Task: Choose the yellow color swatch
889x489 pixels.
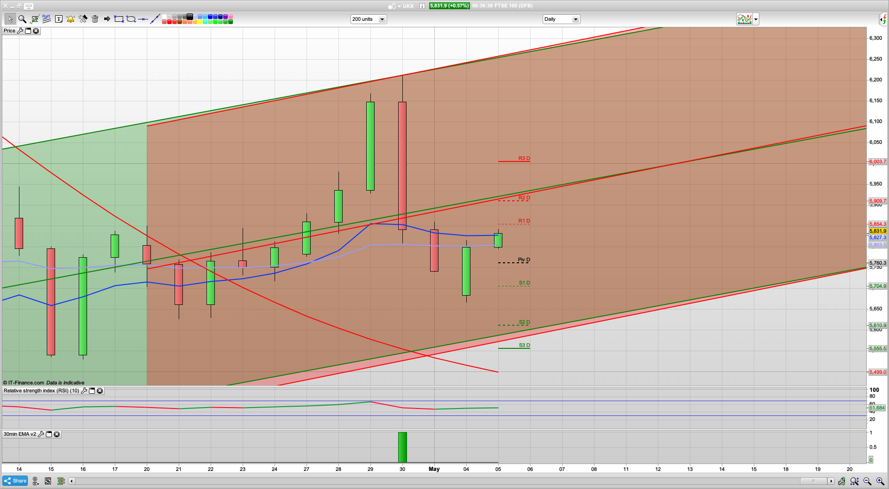Action: point(200,22)
